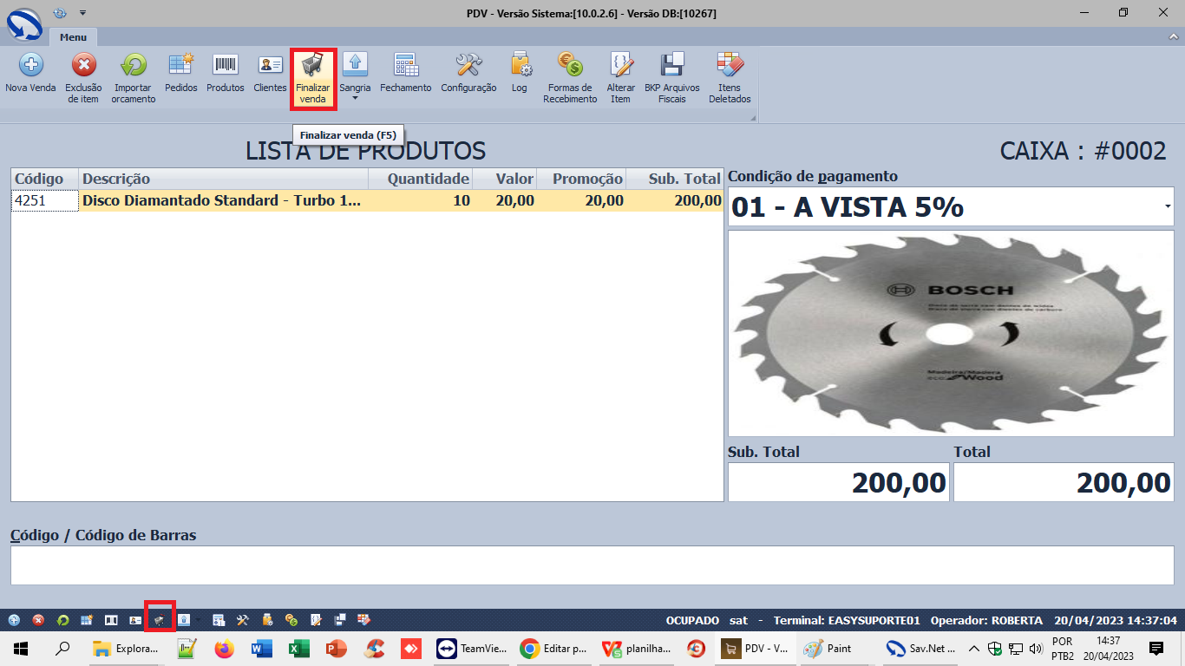Open the Log ribbon button
1185x666 pixels.
[520, 75]
